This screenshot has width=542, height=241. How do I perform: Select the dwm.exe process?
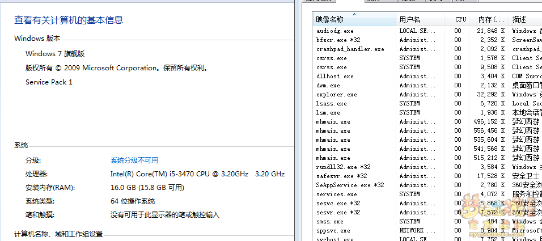(427, 86)
